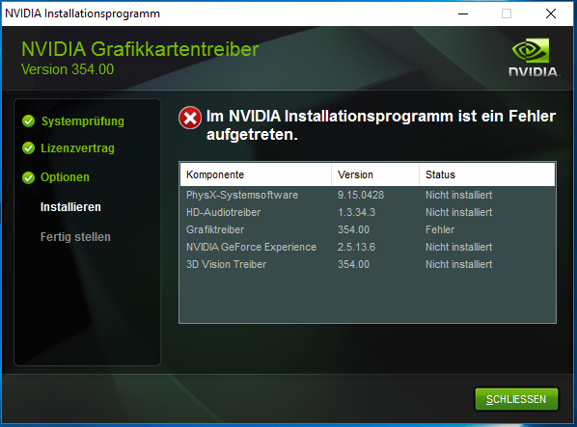Select the 3D Vision Treiber row

368,264
